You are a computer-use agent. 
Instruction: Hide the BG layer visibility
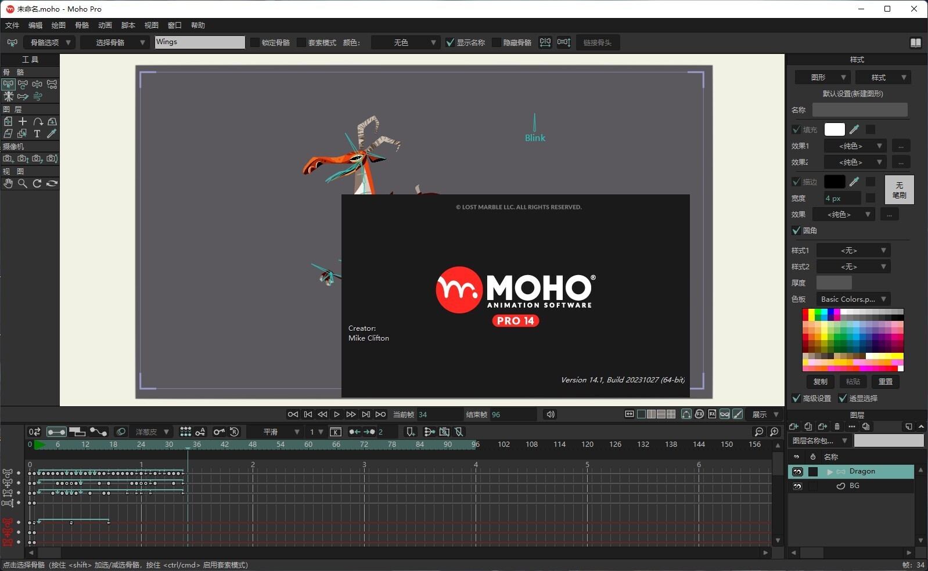[797, 486]
